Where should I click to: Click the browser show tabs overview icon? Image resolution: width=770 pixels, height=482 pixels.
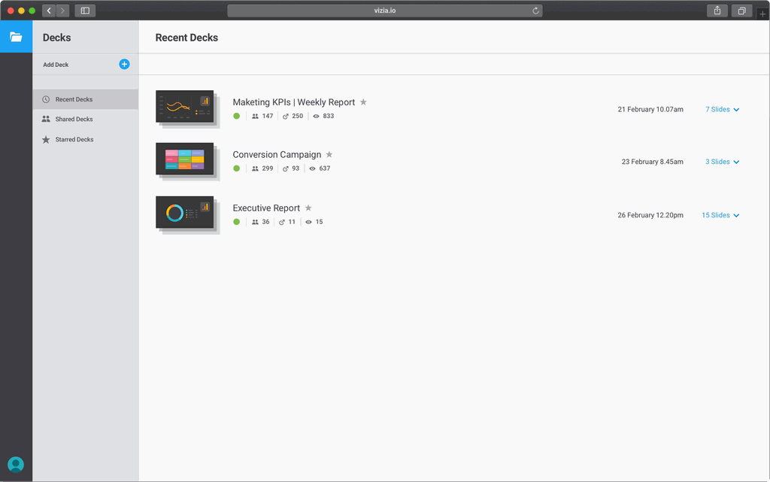point(741,11)
